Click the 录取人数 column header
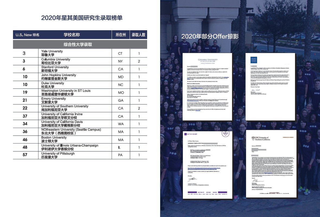The width and height of the screenshot is (320, 217). [138, 35]
